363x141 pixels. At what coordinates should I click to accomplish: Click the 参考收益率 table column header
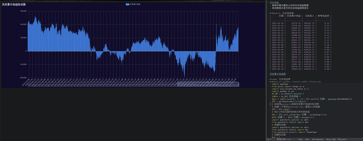click(323, 16)
